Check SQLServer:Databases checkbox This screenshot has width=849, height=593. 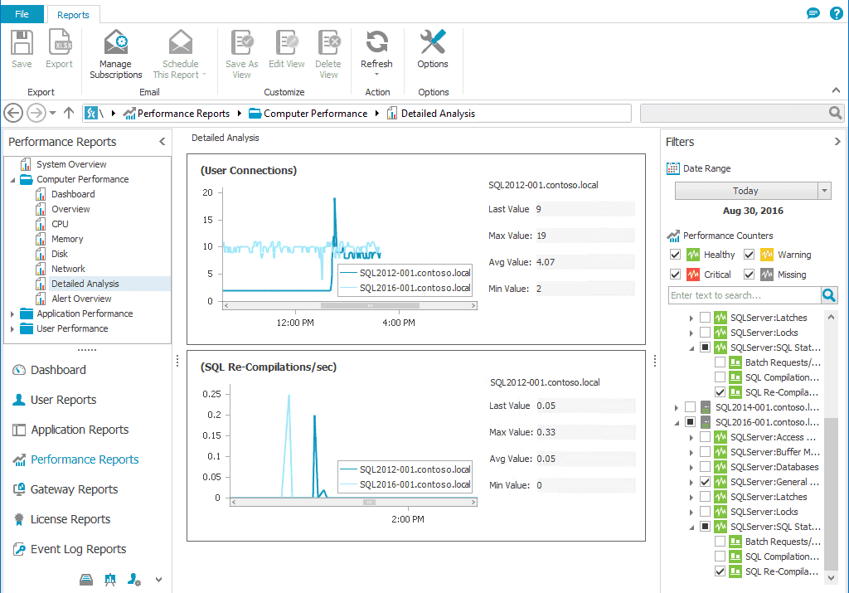[x=705, y=467]
